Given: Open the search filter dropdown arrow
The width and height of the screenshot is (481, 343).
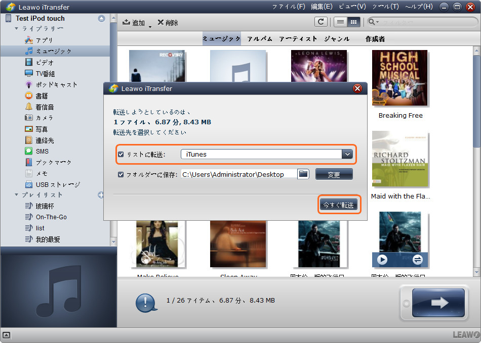Looking at the screenshot, I should [377, 22].
